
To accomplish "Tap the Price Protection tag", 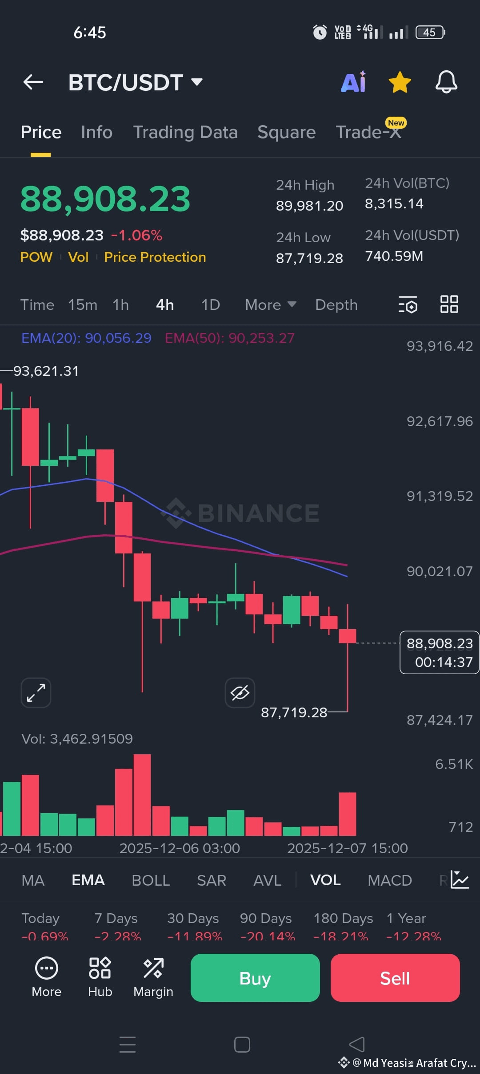I will click(x=155, y=257).
